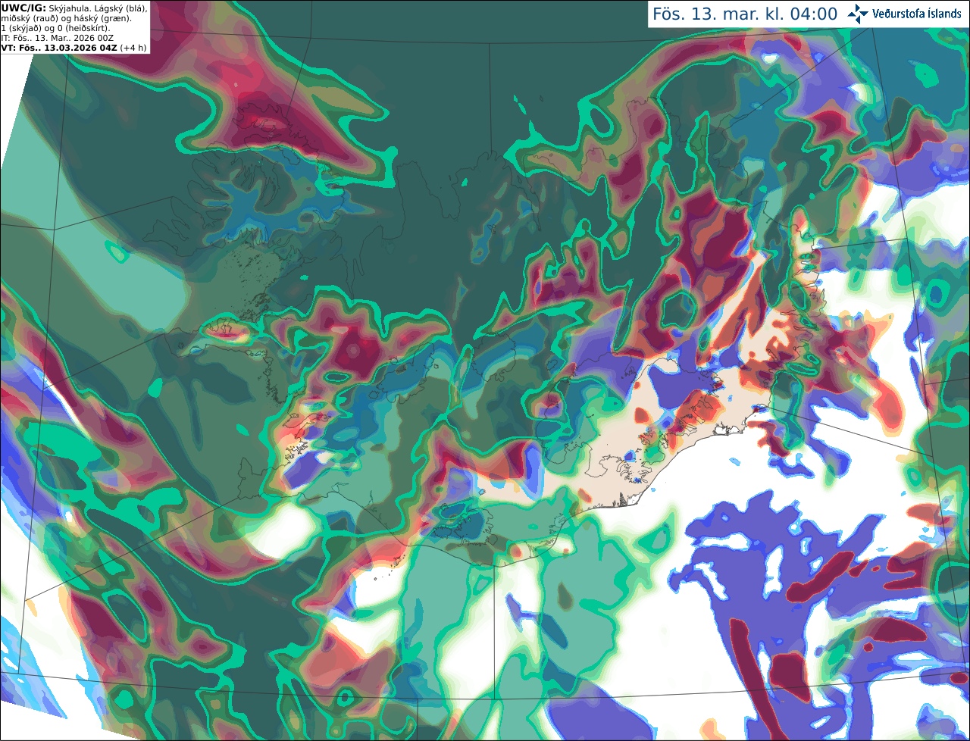The image size is (970, 741).
Task: Click the Veðurstofa Íslands logo icon
Action: coord(857,14)
